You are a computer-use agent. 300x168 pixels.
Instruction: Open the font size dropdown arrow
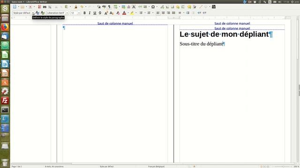click(79, 13)
